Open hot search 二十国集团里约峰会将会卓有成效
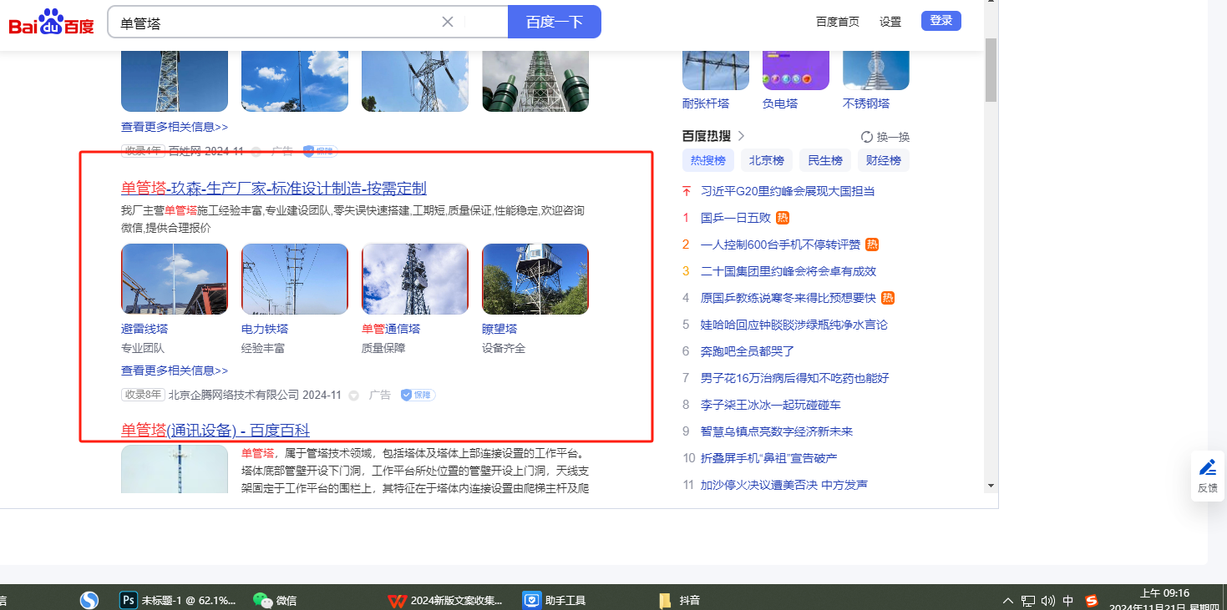The height and width of the screenshot is (610, 1227). click(788, 271)
